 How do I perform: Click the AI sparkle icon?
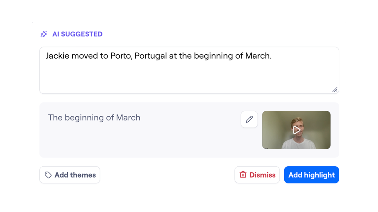[x=44, y=34]
